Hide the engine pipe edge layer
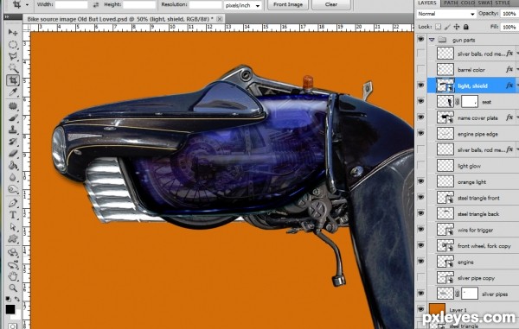 pyautogui.click(x=420, y=133)
